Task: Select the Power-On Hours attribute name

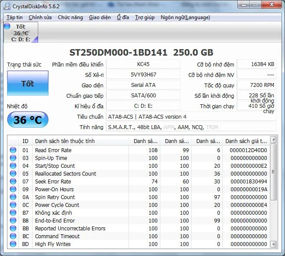Action: 54,189
